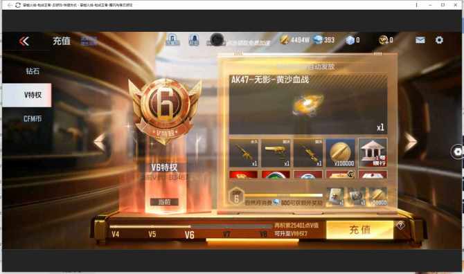Select the bank reward icon
Image resolution: width=464 pixels, height=274 pixels.
pyautogui.click(x=373, y=153)
